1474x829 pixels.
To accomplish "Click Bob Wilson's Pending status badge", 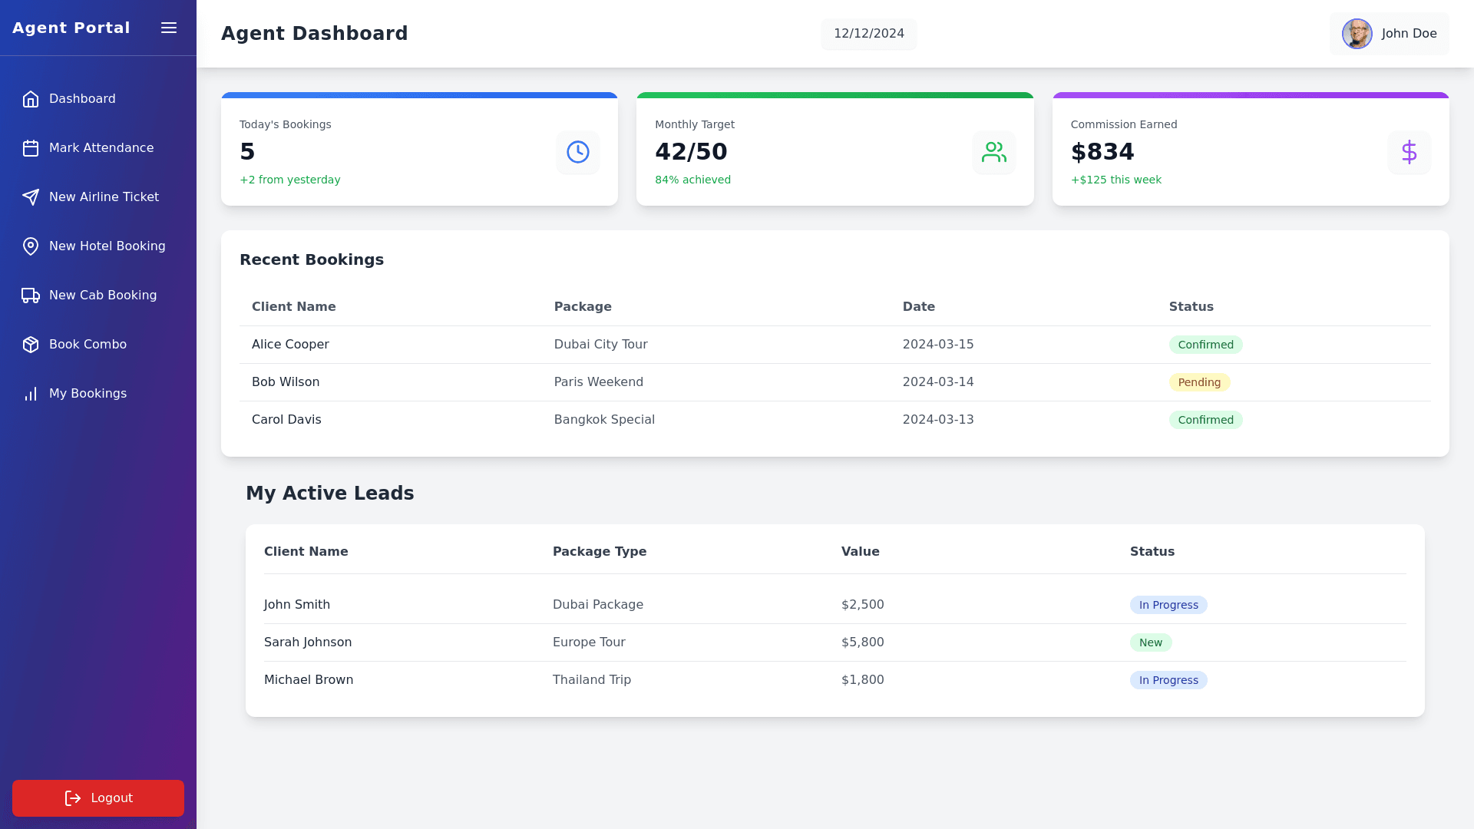I will (x=1200, y=381).
